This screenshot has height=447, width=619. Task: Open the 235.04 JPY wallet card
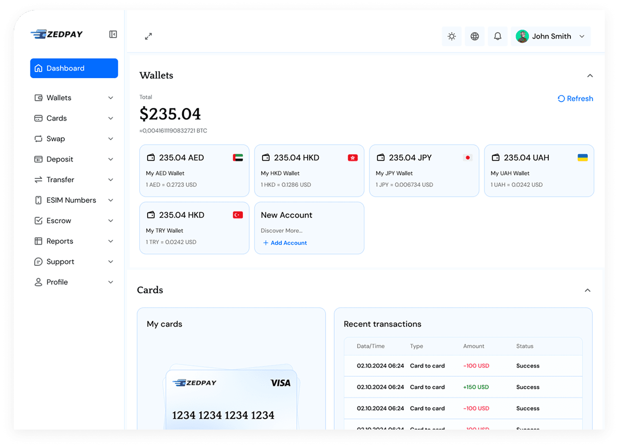[x=424, y=171]
